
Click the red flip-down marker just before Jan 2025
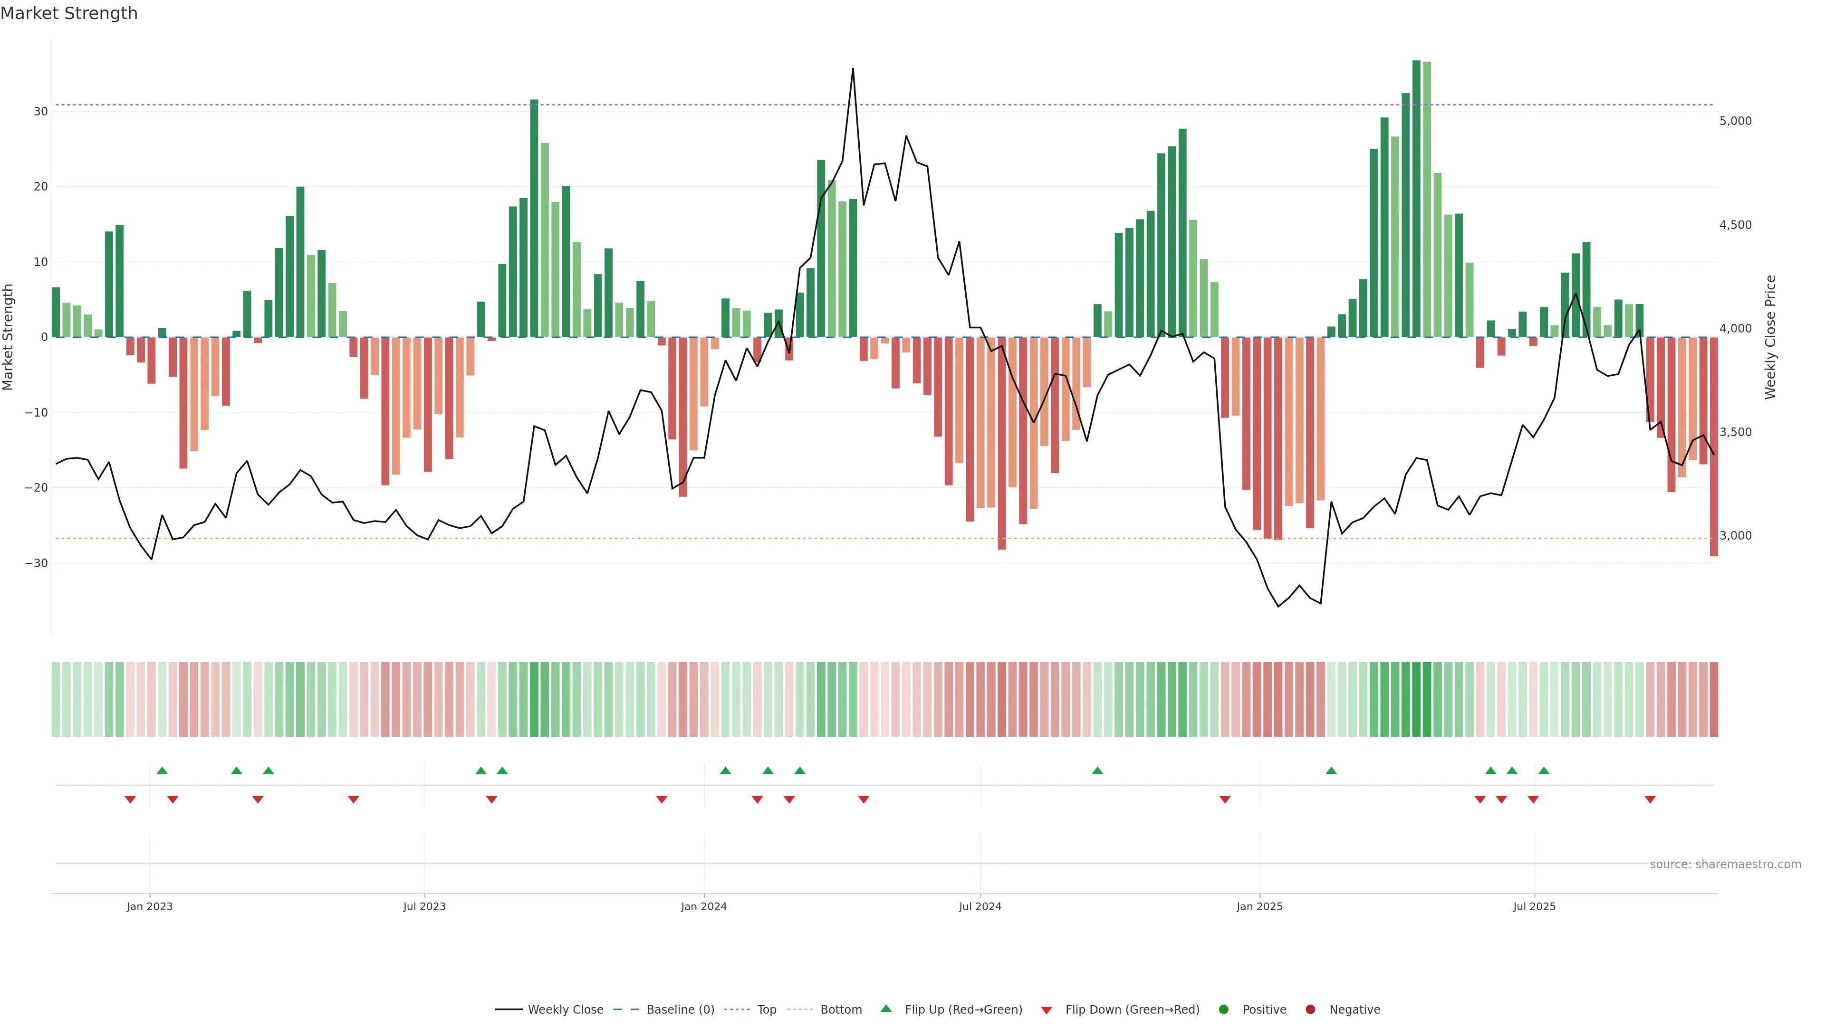click(1225, 799)
